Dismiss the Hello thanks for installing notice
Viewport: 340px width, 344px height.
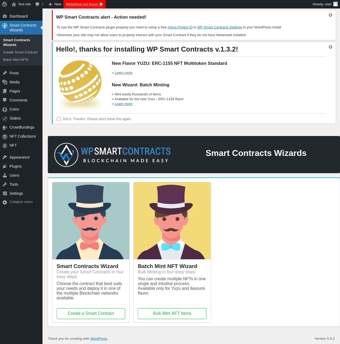tap(330, 47)
